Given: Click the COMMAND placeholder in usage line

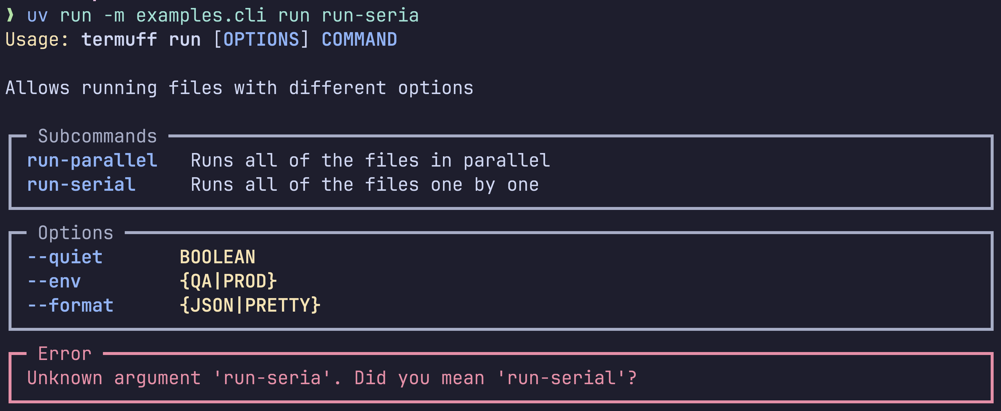Looking at the screenshot, I should tap(360, 40).
